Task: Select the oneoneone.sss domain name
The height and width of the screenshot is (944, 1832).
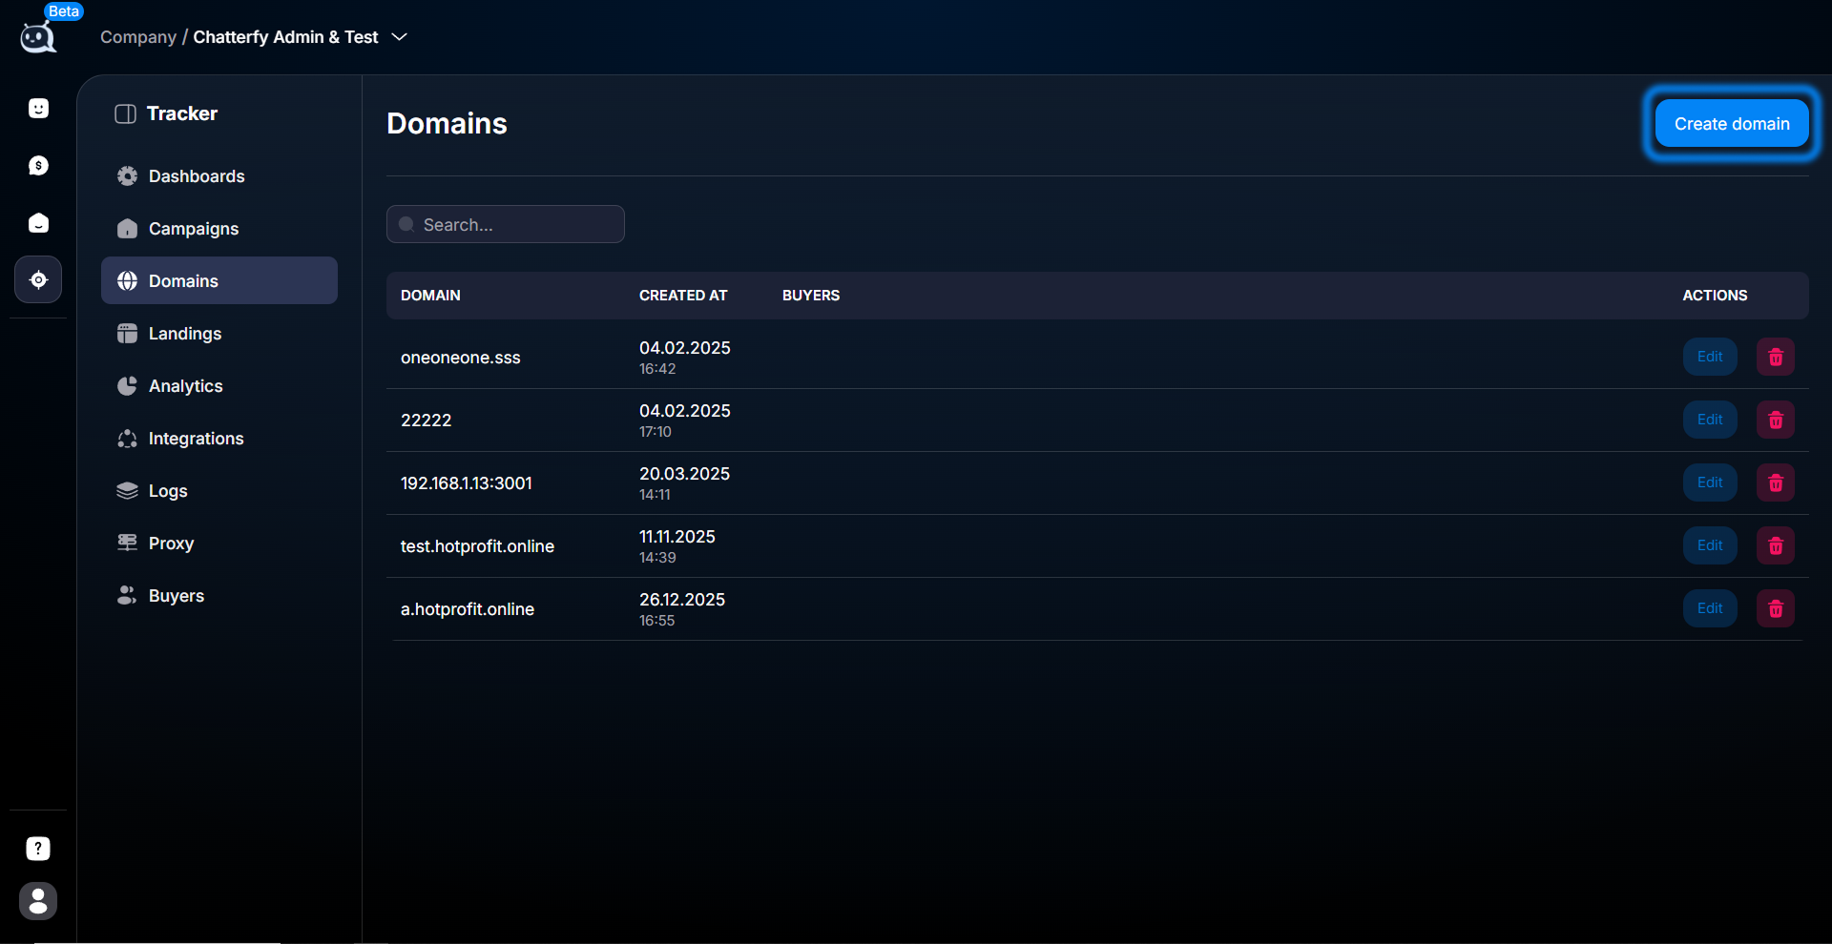Action: point(461,358)
